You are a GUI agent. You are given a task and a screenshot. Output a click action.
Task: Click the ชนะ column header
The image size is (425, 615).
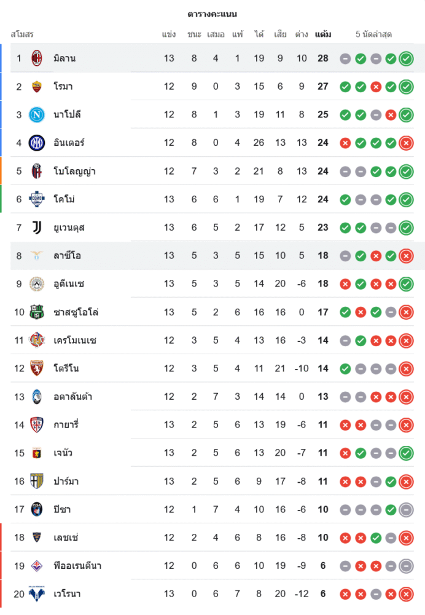pyautogui.click(x=194, y=34)
